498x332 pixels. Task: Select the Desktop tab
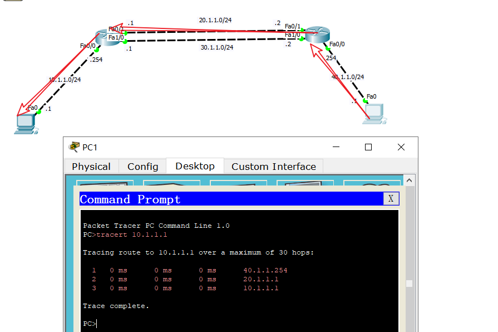coord(195,166)
